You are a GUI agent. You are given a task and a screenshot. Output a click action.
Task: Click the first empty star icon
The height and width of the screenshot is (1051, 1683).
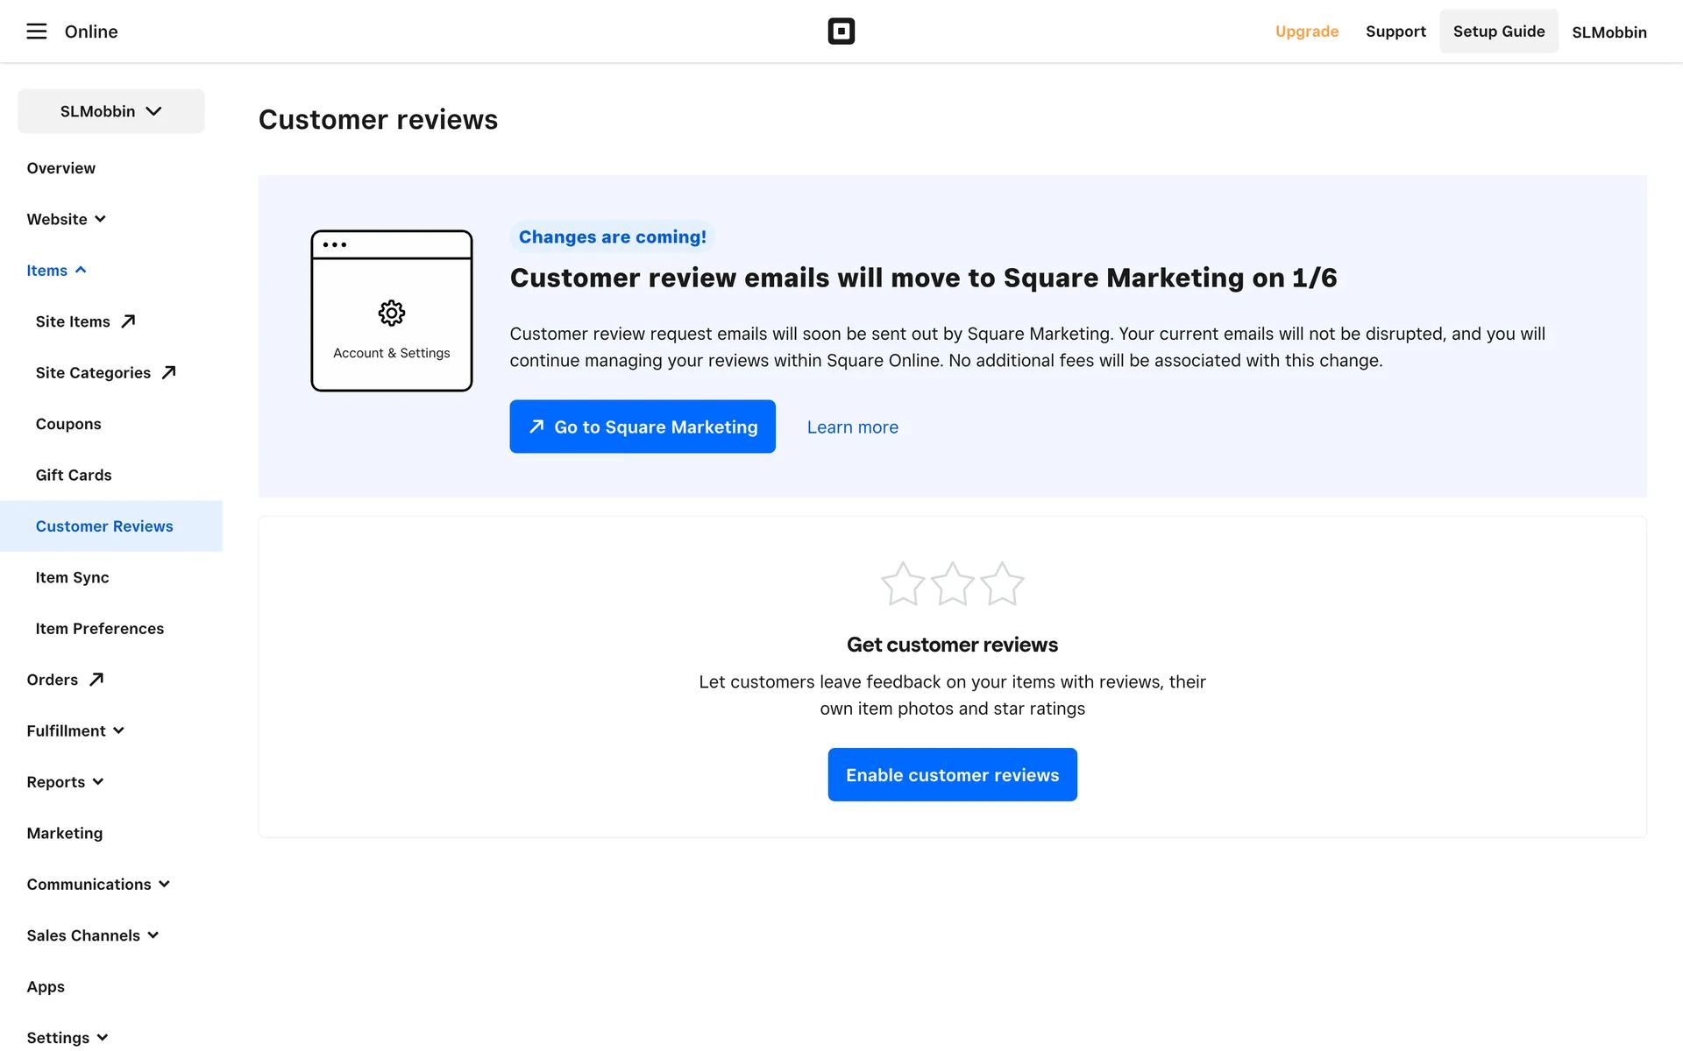[x=902, y=584]
